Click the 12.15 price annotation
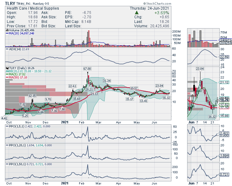Image resolution: width=232 pixels, height=186 pixels. coord(32,96)
